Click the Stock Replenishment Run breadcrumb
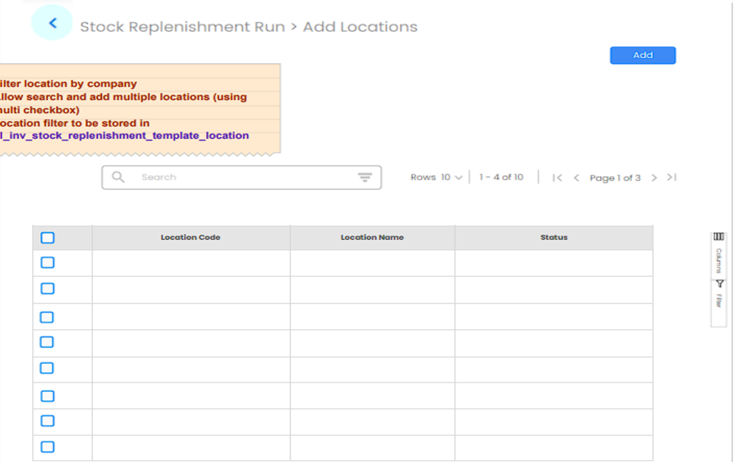The width and height of the screenshot is (740, 462). click(x=182, y=27)
